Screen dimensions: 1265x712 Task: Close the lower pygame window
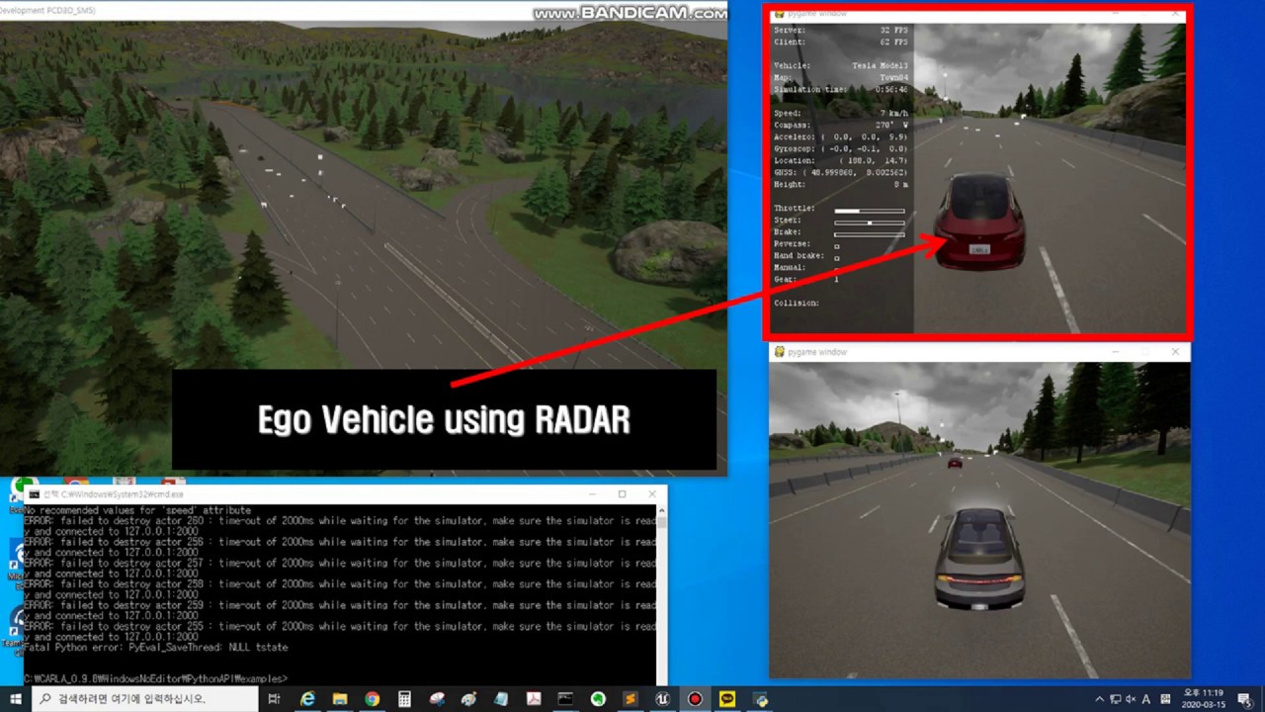(1175, 351)
